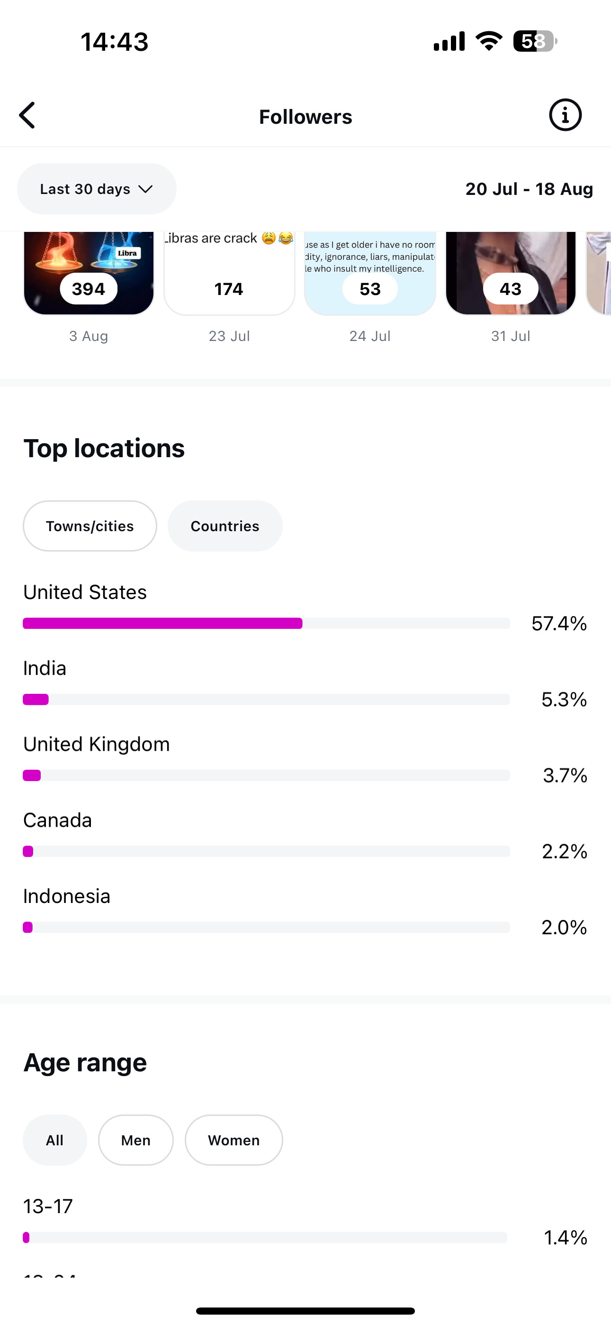The height and width of the screenshot is (1326, 611).
Task: Switch to Towns/cities locations
Action: (x=90, y=526)
